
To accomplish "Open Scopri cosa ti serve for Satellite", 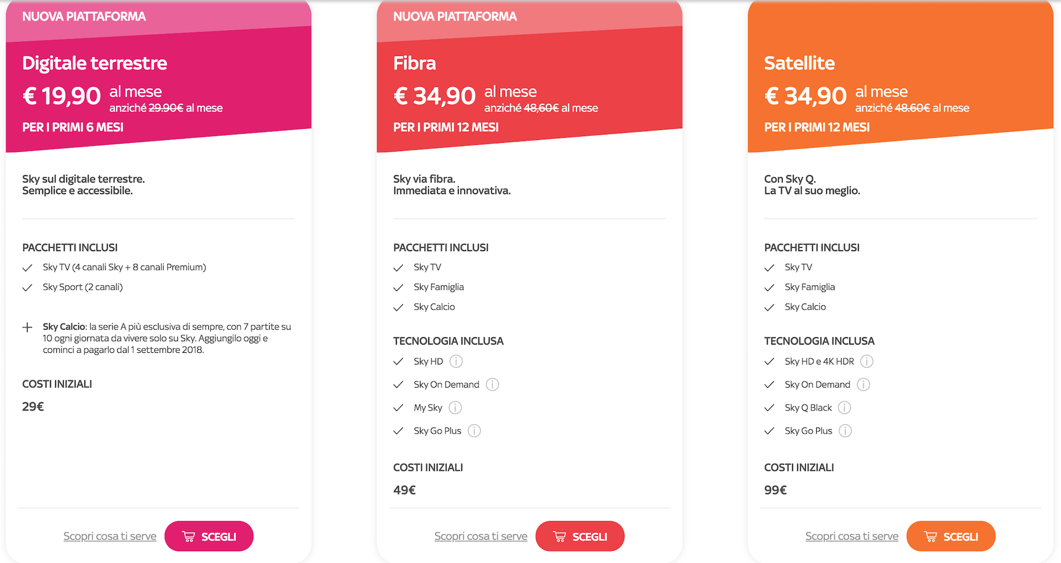I will click(852, 536).
